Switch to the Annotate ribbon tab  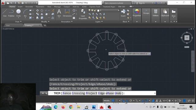pos(29,7)
